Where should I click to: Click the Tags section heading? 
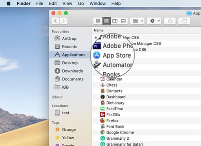[x=56, y=123]
